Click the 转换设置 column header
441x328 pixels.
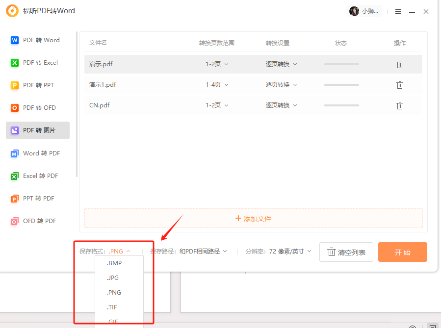(278, 43)
